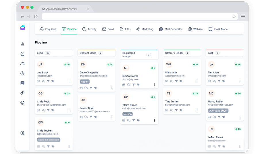Open the three-dot menu on Dave Chappelle card

[x=112, y=88]
